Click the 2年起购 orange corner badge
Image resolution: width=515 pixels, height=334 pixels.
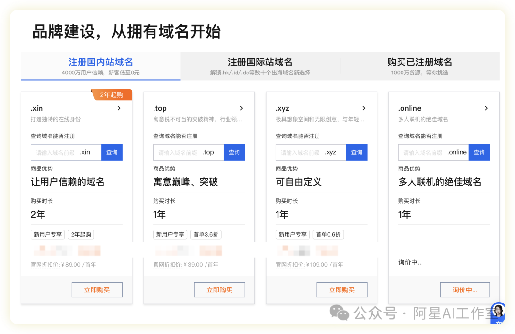click(x=112, y=94)
